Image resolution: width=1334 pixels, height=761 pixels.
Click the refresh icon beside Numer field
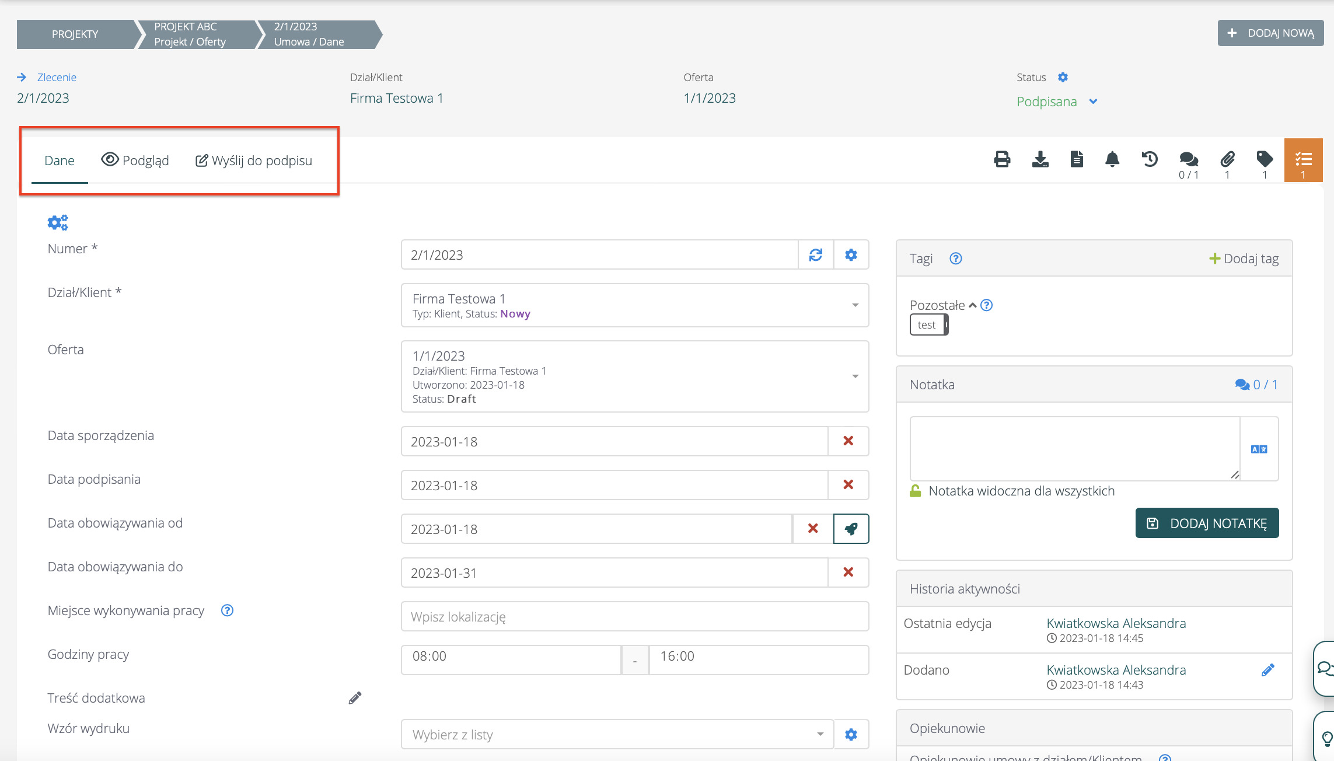(x=816, y=255)
